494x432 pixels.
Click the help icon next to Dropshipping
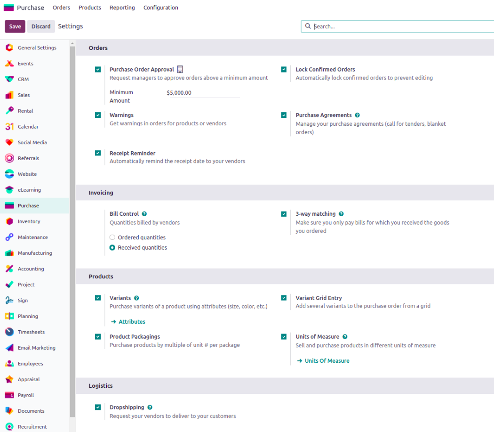150,408
